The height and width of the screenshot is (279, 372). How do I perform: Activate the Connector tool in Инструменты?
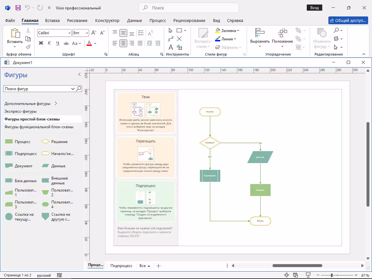coord(171,39)
